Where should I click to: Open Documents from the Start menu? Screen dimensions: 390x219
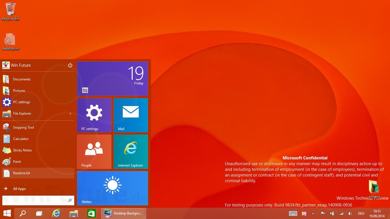(x=38, y=79)
